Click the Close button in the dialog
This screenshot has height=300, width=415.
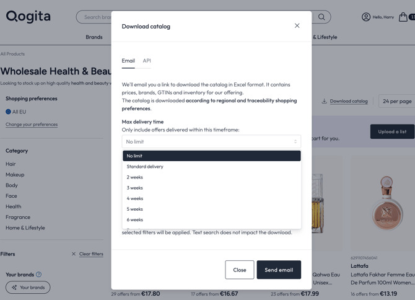point(240,270)
